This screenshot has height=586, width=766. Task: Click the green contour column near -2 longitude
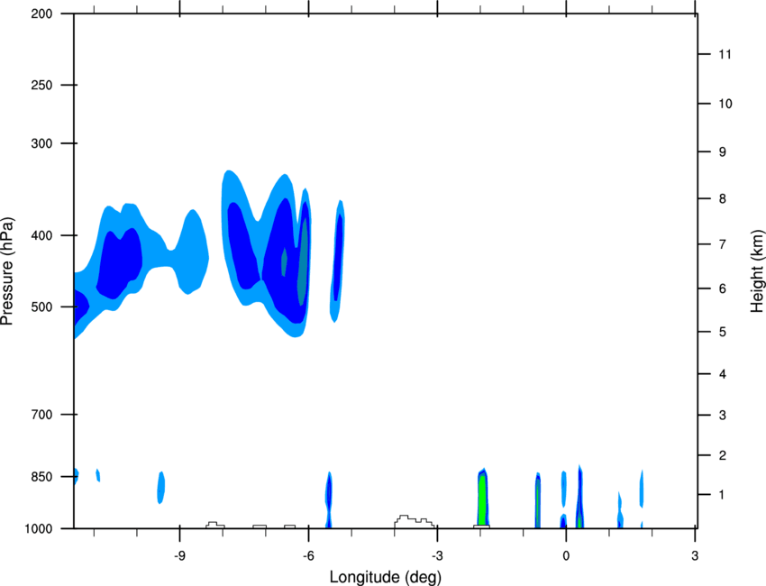482,499
